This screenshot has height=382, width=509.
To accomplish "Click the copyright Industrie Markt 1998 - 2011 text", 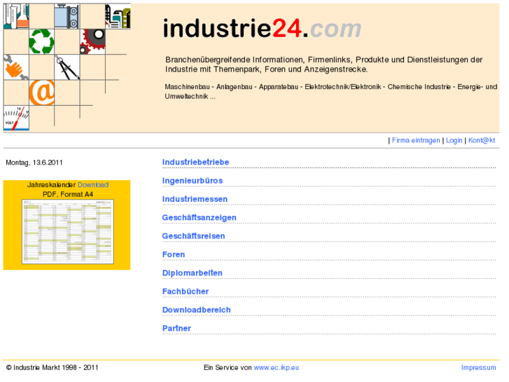I will click(x=52, y=368).
